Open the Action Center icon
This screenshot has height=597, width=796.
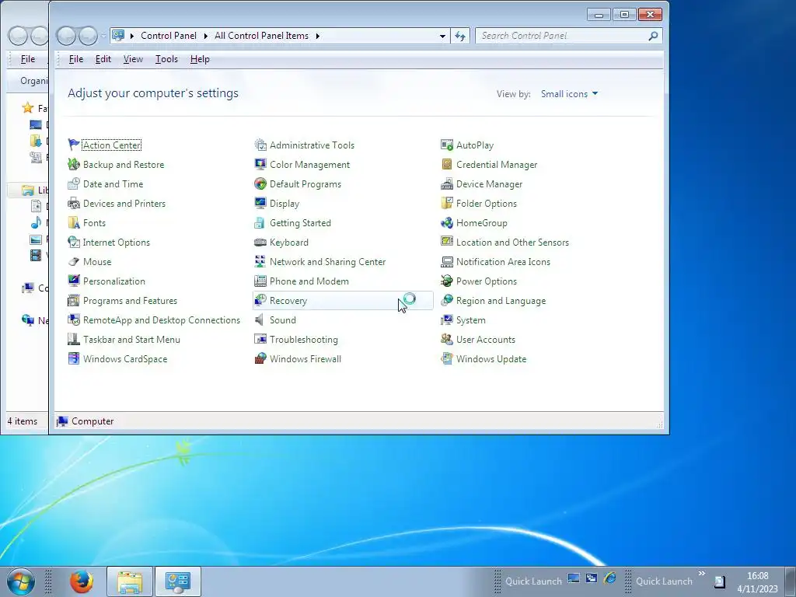[x=74, y=145]
